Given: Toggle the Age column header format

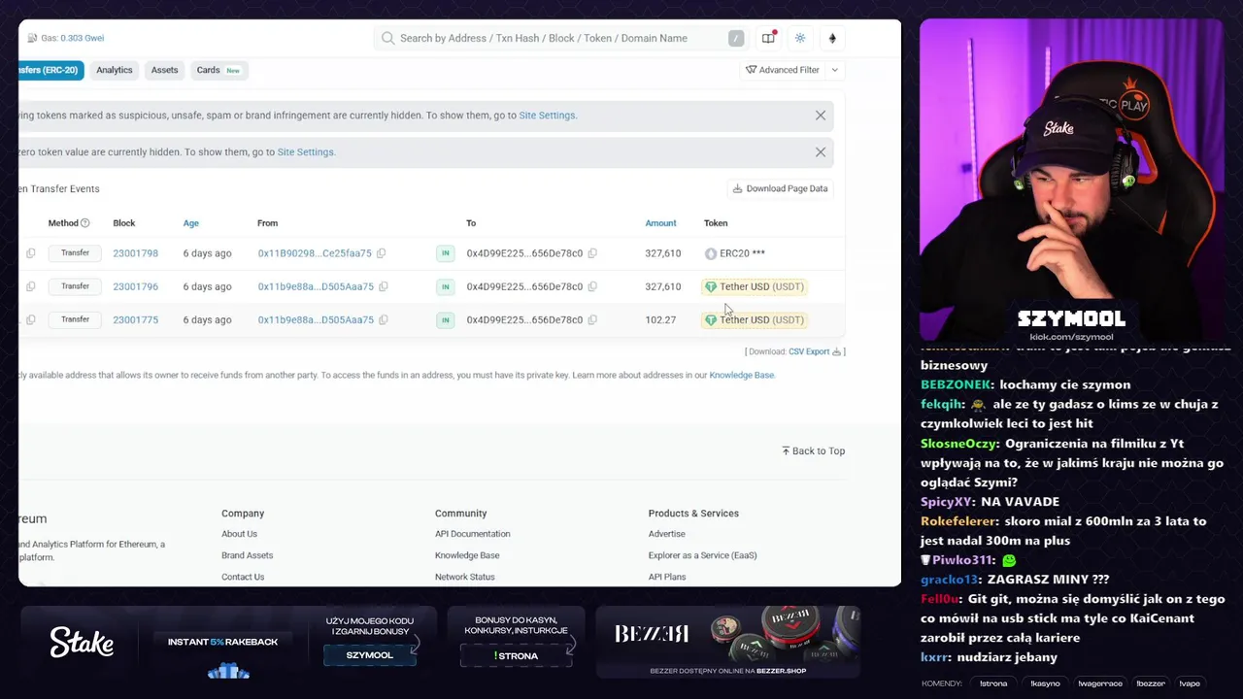Looking at the screenshot, I should [191, 223].
